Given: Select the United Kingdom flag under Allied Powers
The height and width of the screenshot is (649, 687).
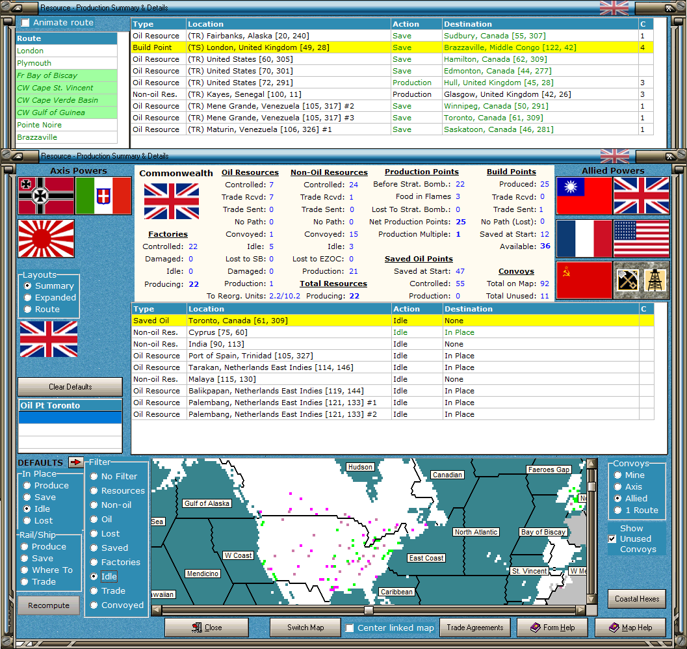Looking at the screenshot, I should pyautogui.click(x=642, y=196).
